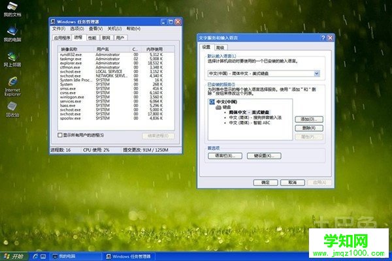Switch to 性能 tab
This screenshot has height=261, width=392.
click(x=92, y=38)
